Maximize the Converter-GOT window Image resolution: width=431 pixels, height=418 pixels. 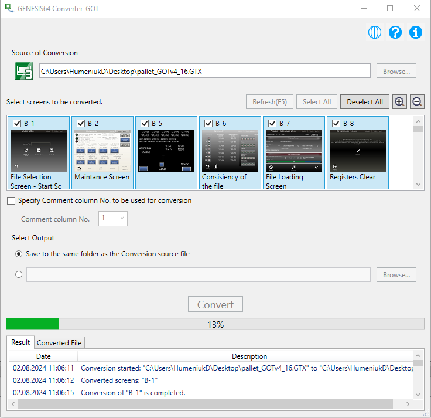pyautogui.click(x=390, y=8)
